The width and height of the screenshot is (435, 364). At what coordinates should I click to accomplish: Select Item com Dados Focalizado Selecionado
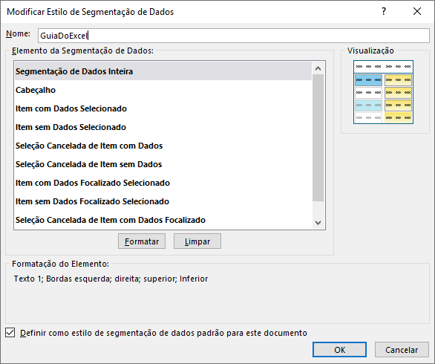coord(163,183)
